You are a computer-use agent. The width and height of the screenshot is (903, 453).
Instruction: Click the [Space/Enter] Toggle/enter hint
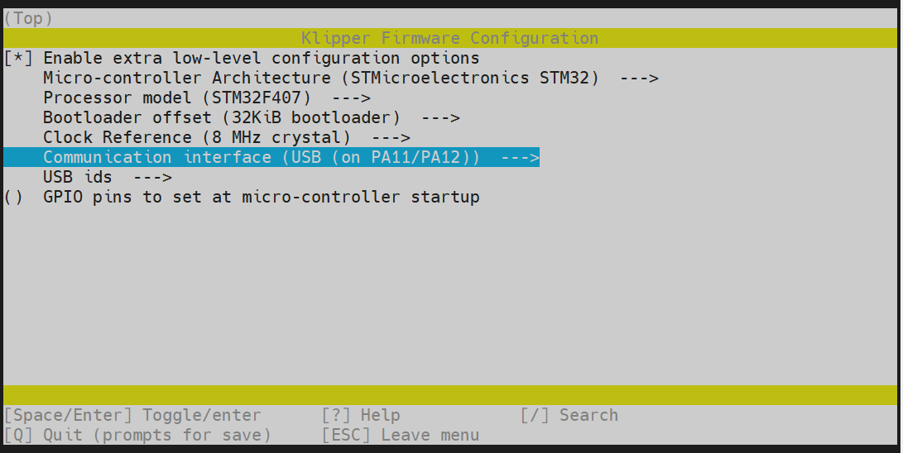[x=132, y=416]
